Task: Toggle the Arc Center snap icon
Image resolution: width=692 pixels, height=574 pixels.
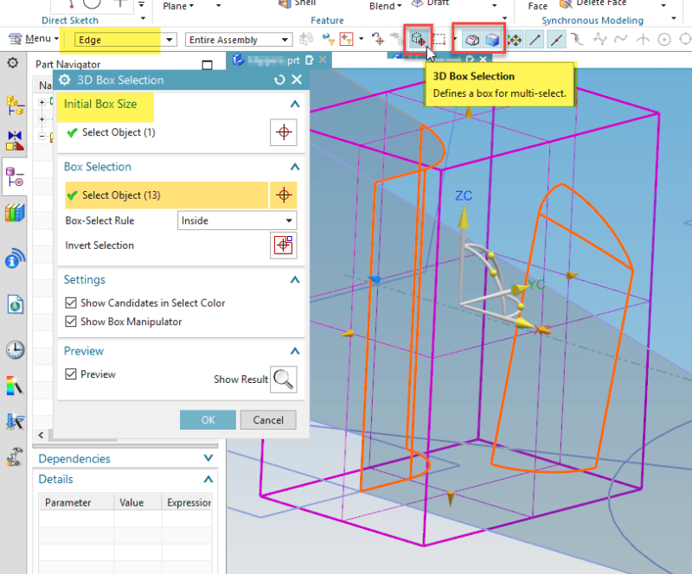Action: [x=664, y=40]
